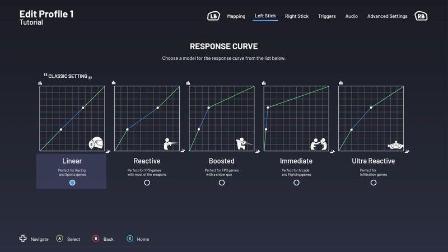448x252 pixels.
Task: Click the joystick axis icon beside Boosted graph
Action: 258,151
